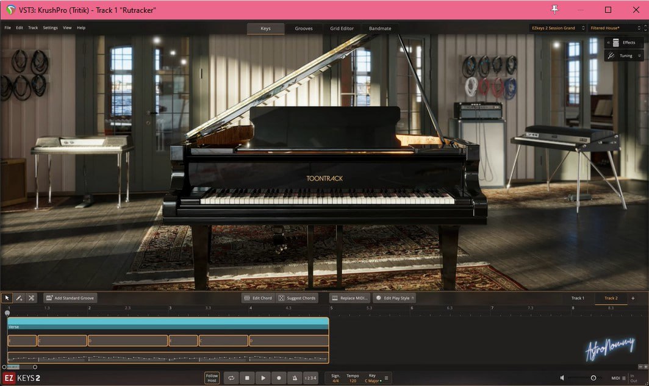Open the Effects panel icon
Screen dimensions: 649x386
(624, 42)
